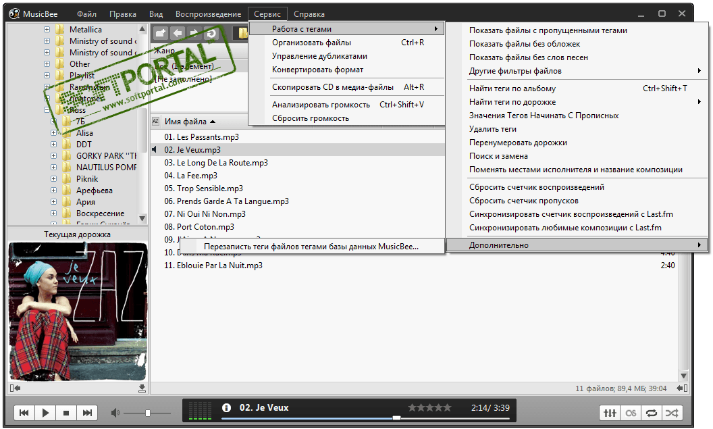This screenshot has width=713, height=429.
Task: Click the DDT folder icon
Action: click(67, 144)
